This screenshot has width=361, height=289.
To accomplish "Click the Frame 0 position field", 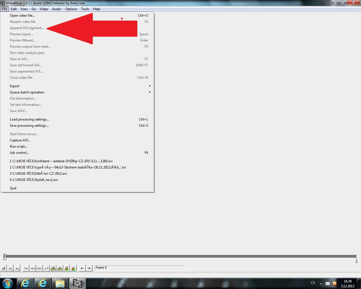I will click(x=140, y=268).
